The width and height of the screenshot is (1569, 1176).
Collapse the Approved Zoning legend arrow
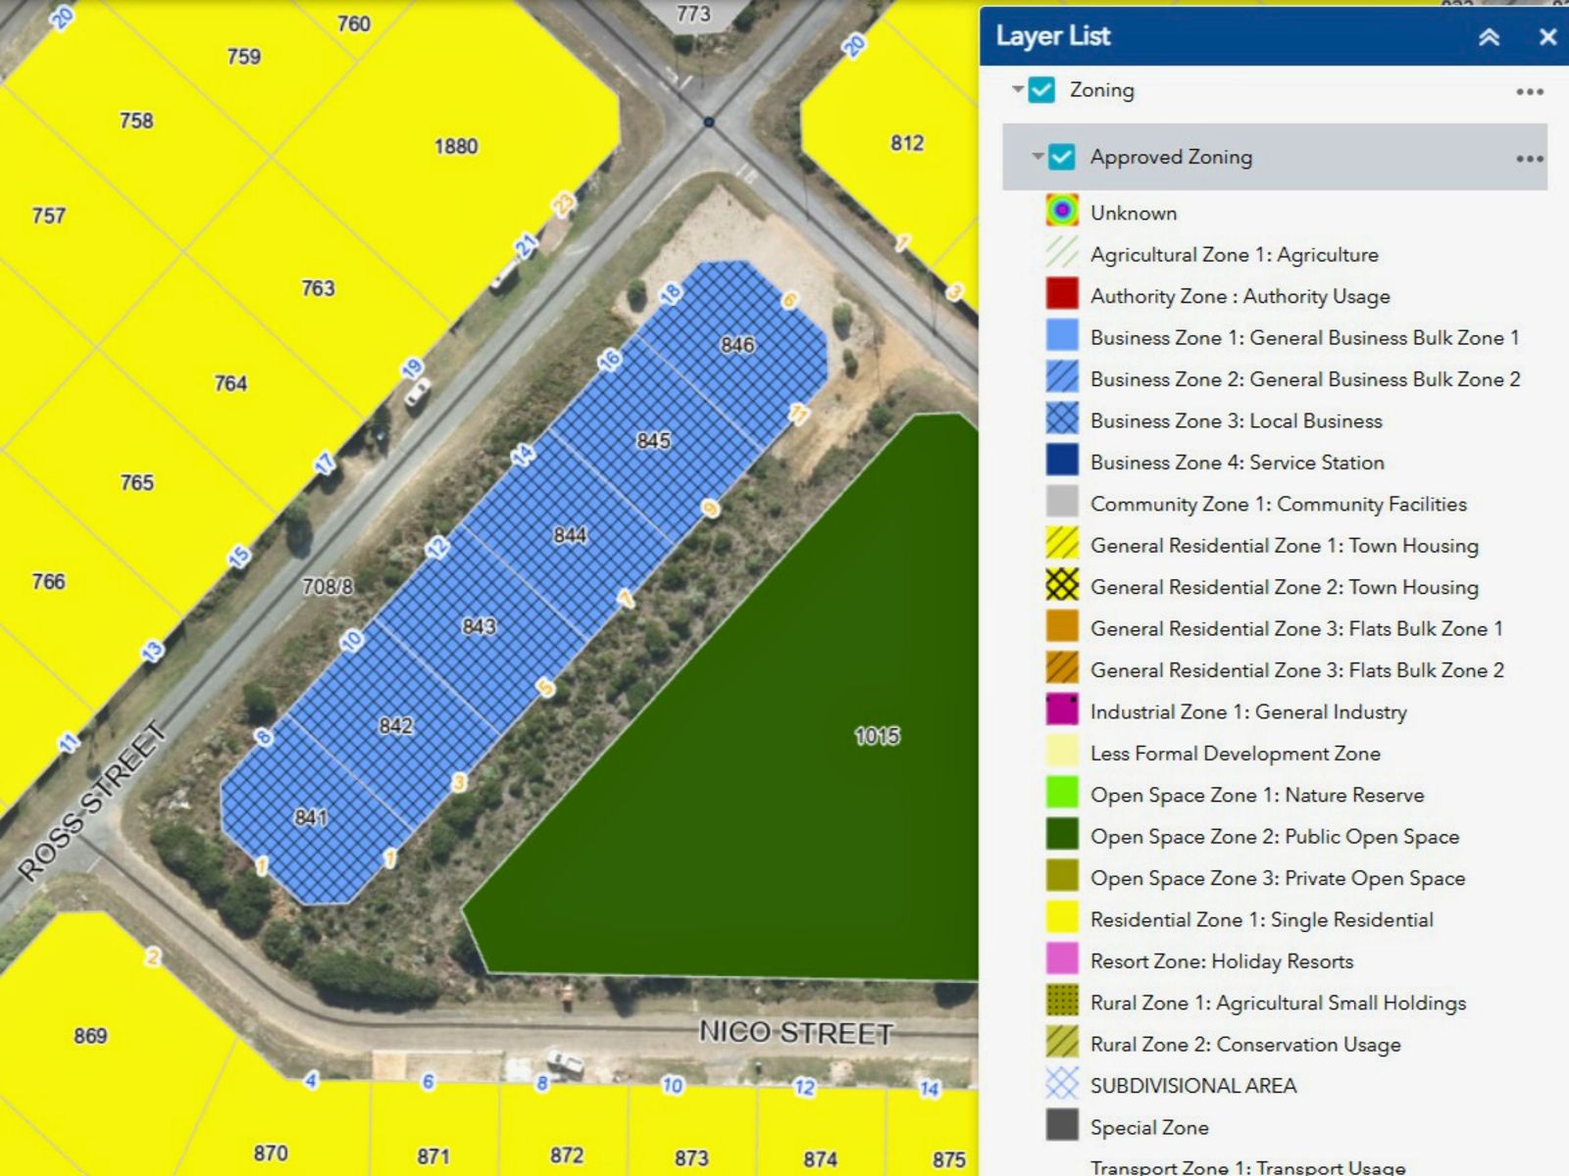pyautogui.click(x=1038, y=156)
